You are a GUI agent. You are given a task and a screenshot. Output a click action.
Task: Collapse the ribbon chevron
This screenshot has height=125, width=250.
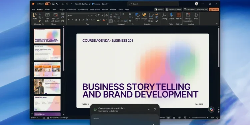coord(217,24)
